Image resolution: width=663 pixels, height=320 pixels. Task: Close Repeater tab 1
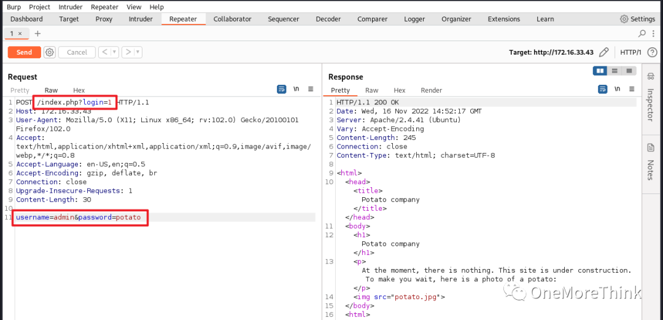(20, 33)
